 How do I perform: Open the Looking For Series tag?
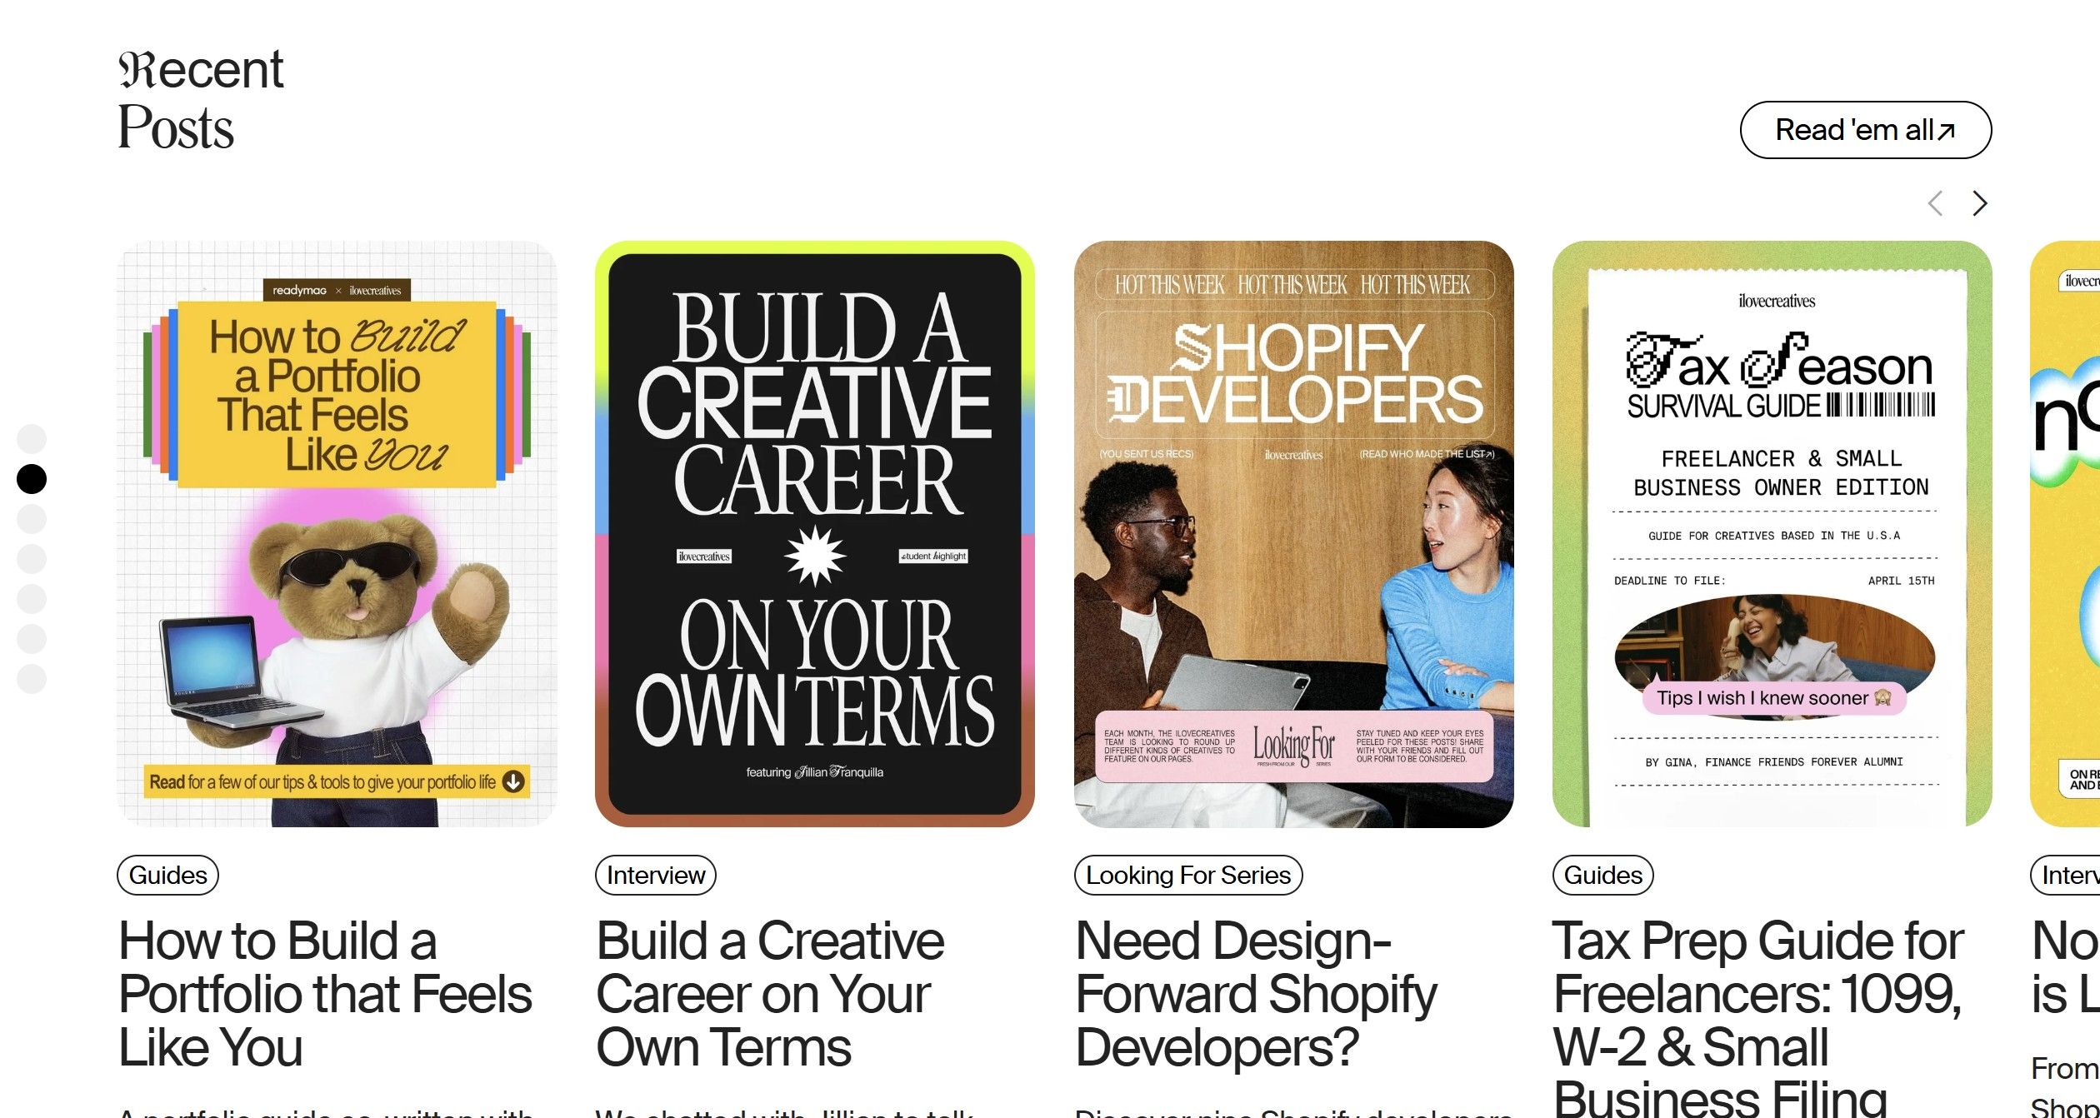1188,876
